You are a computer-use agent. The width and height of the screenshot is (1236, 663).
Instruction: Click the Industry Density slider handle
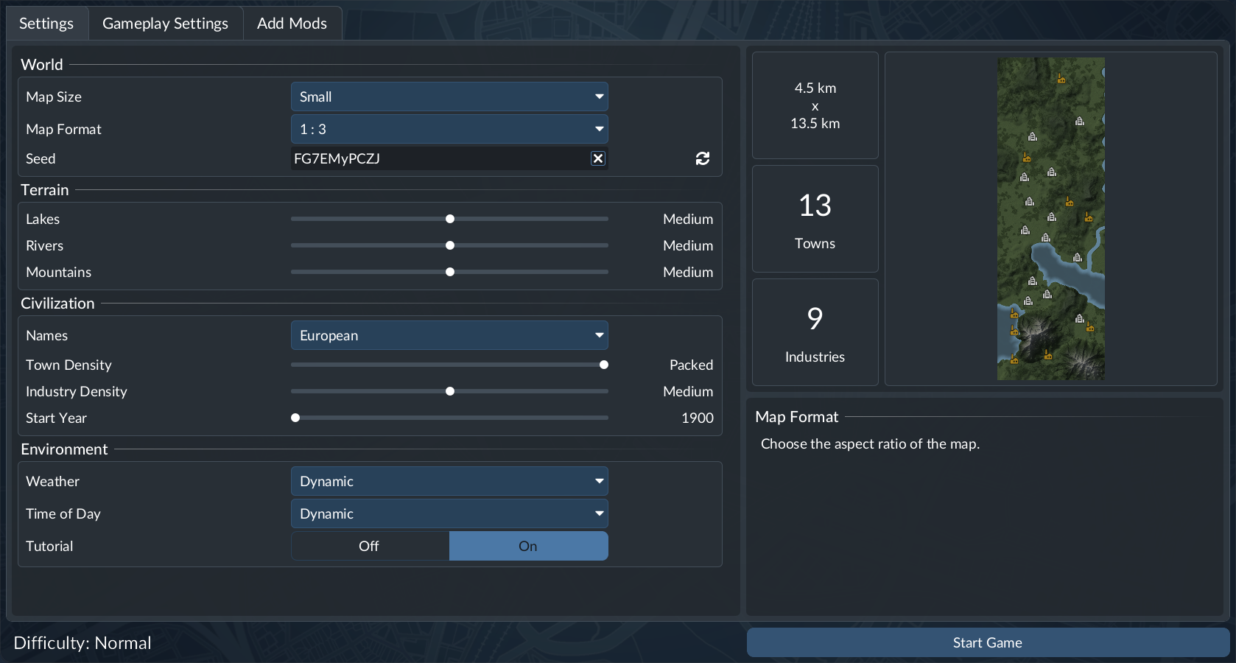450,391
